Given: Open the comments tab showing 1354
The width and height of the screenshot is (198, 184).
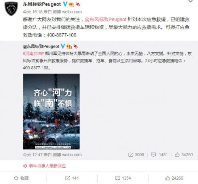Looking at the screenshot, I should point(123,178).
